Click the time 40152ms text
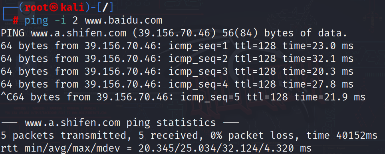The image size is (385, 154). 342,135
